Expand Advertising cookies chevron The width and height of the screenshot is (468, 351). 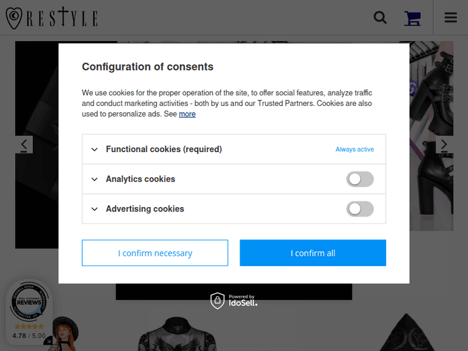tap(95, 209)
